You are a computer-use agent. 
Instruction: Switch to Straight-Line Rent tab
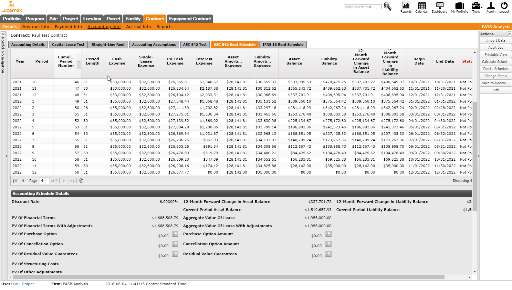[108, 45]
